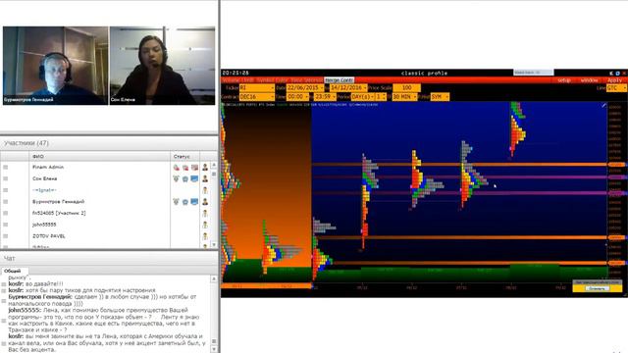Viewport: 628px width, 353px height.
Task: Open the Color menu in profile window
Action: pos(282,80)
